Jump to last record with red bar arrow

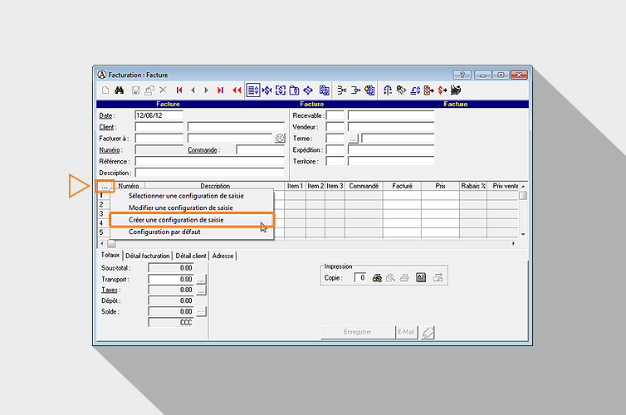pos(220,90)
